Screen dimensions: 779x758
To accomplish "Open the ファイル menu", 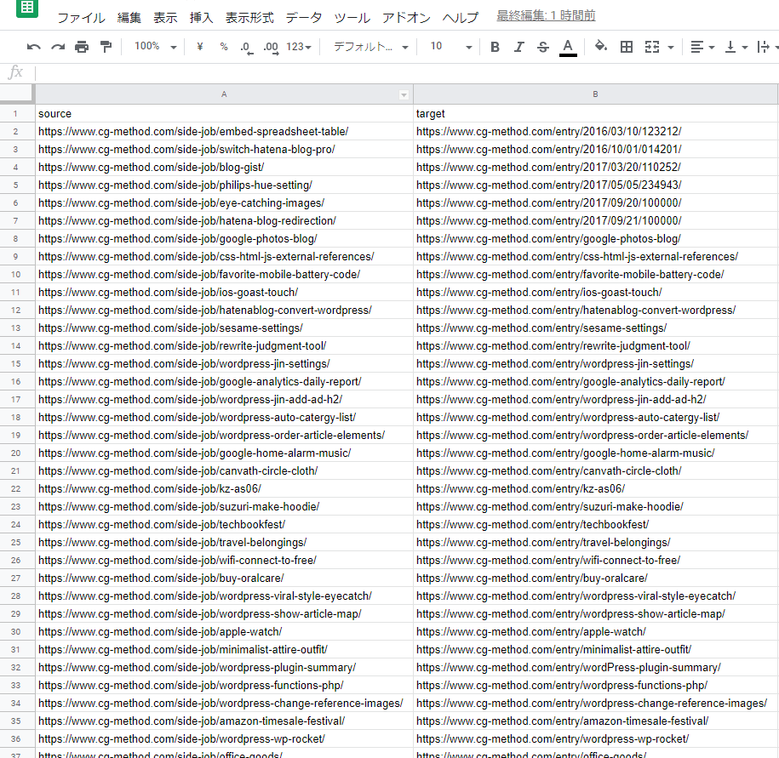I will point(81,18).
